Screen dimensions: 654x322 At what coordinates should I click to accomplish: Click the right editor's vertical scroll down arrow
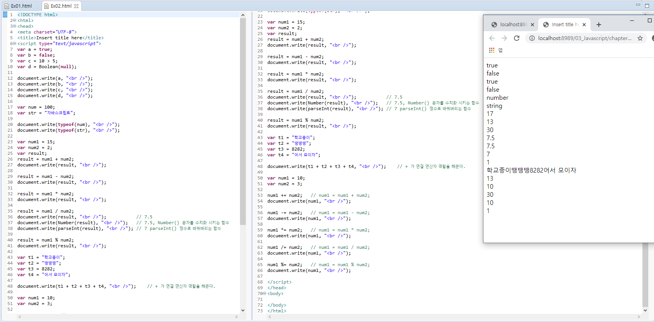click(x=645, y=310)
